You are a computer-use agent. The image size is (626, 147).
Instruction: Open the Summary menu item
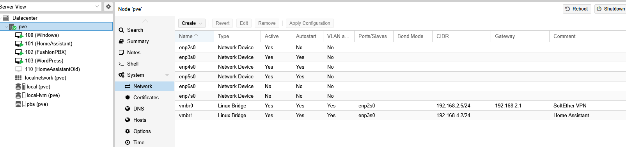click(145, 41)
